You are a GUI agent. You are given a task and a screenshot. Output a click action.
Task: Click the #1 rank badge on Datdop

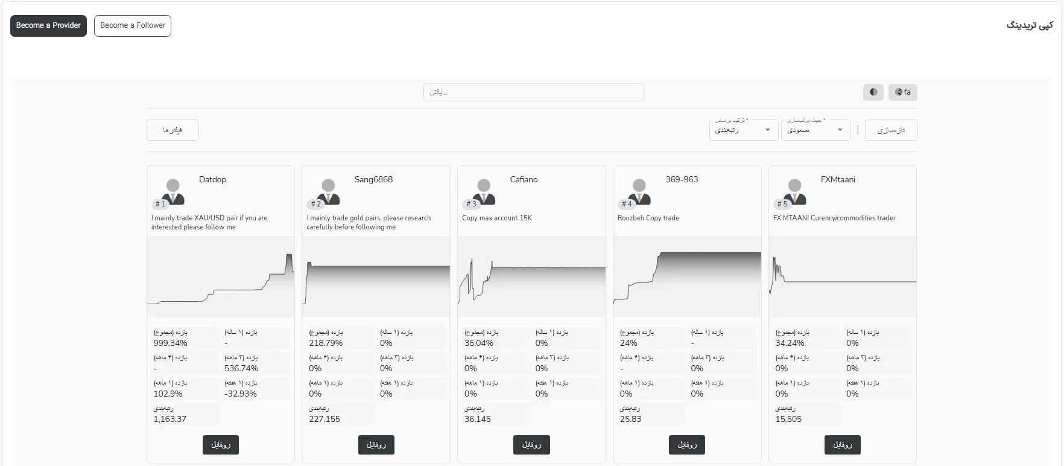(160, 204)
